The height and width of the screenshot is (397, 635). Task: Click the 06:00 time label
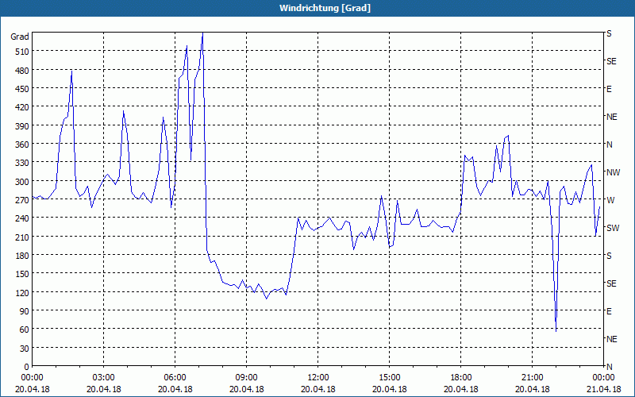pyautogui.click(x=175, y=378)
